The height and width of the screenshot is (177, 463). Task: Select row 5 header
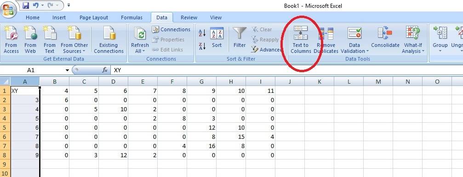[x=5, y=127]
